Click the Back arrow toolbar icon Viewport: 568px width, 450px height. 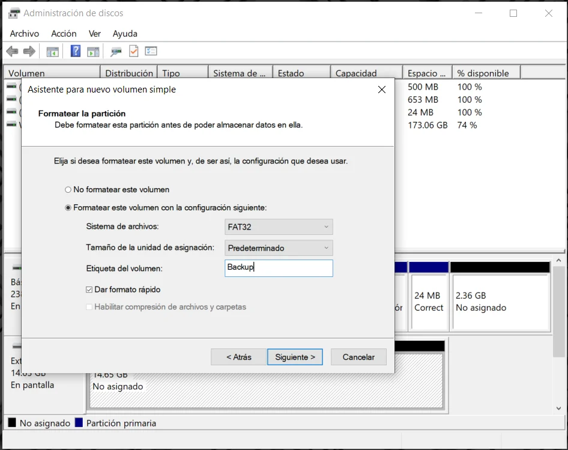click(13, 51)
